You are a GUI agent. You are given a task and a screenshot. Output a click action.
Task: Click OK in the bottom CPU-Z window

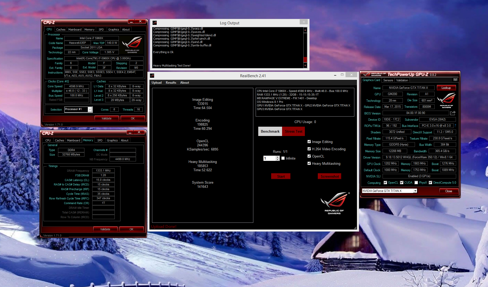[x=131, y=229]
